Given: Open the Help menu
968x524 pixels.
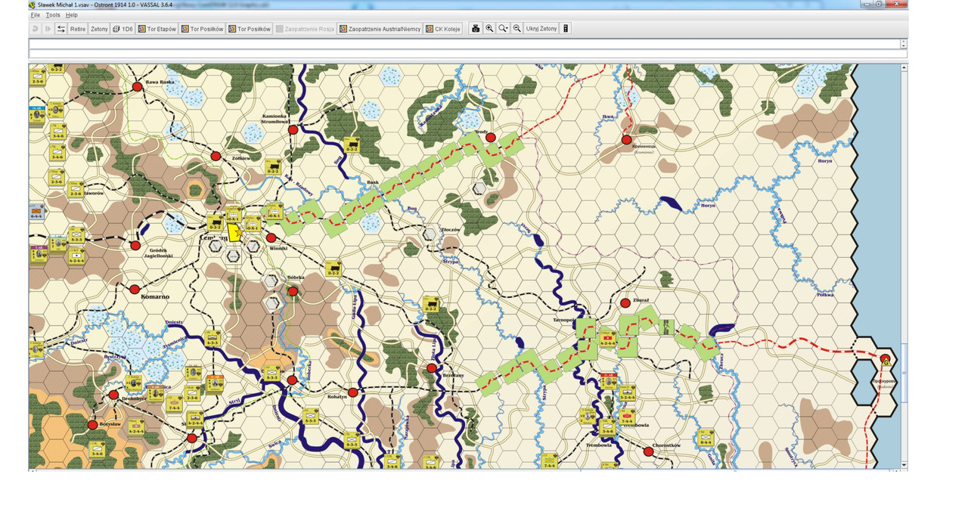Looking at the screenshot, I should (x=71, y=15).
